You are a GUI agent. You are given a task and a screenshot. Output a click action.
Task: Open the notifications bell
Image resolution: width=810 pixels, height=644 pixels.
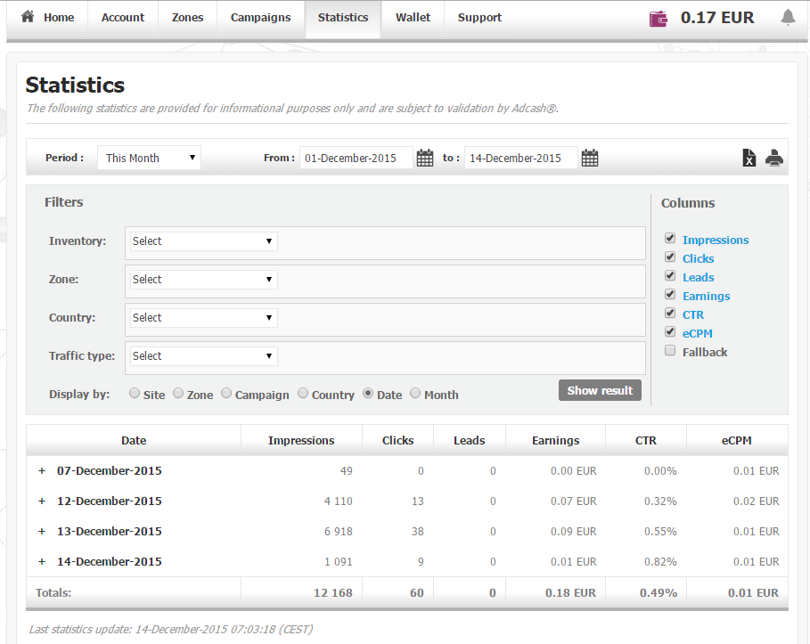coord(788,18)
